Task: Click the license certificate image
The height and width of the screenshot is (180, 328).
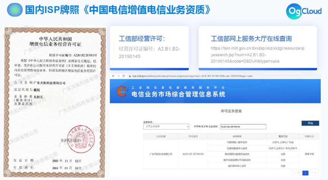Action: click(54, 102)
